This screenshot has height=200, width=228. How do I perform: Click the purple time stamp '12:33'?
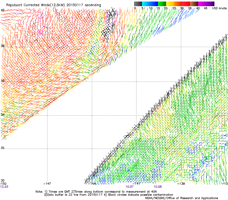[4, 187]
